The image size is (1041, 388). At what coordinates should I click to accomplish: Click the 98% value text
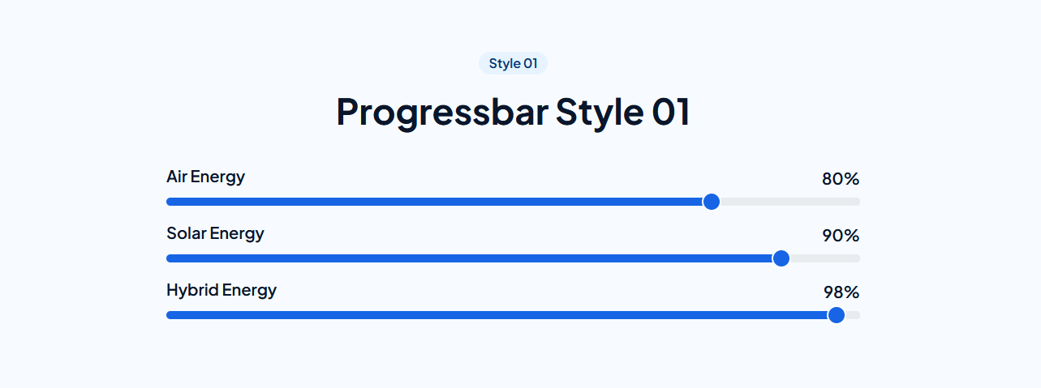pos(841,292)
